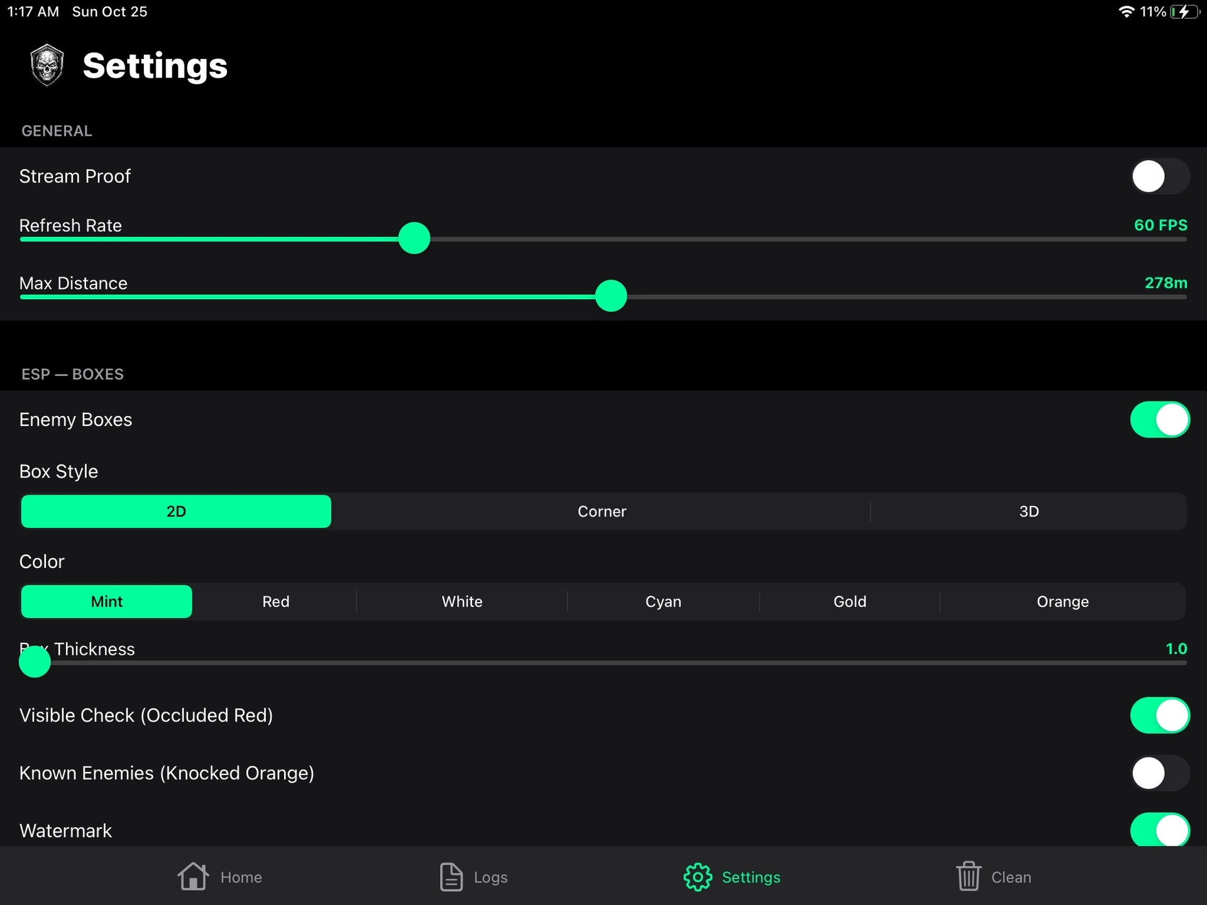Image resolution: width=1207 pixels, height=905 pixels.
Task: Enable Known Enemies (Knocked Orange)
Action: tap(1160, 773)
